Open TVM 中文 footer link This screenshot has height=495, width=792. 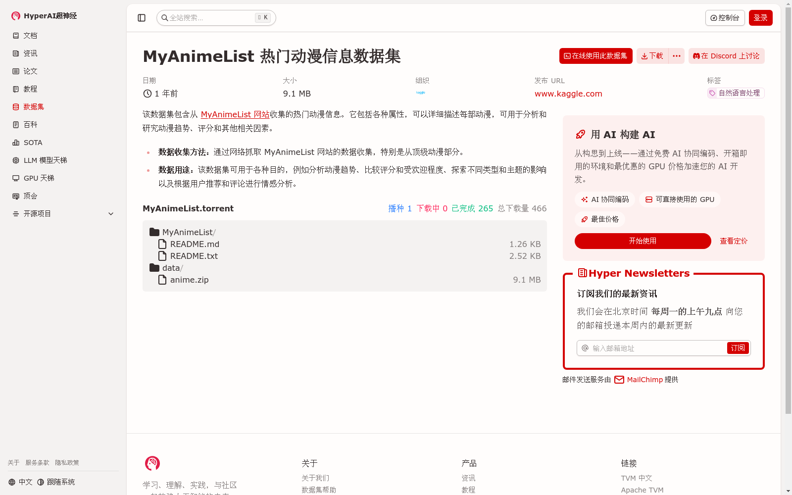pos(637,478)
